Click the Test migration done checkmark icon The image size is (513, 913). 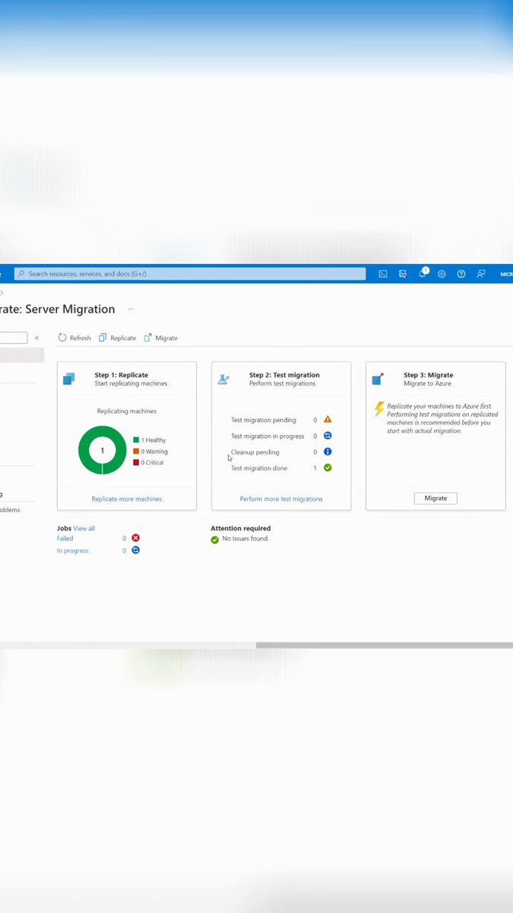(x=328, y=468)
